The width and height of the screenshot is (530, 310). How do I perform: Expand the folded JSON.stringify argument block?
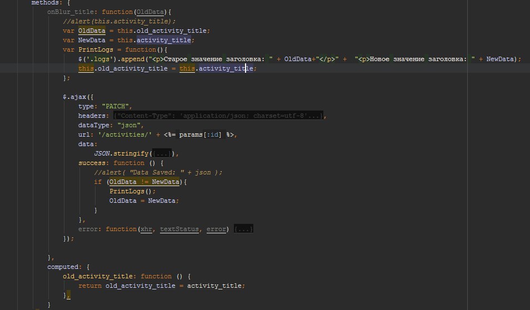[162, 153]
